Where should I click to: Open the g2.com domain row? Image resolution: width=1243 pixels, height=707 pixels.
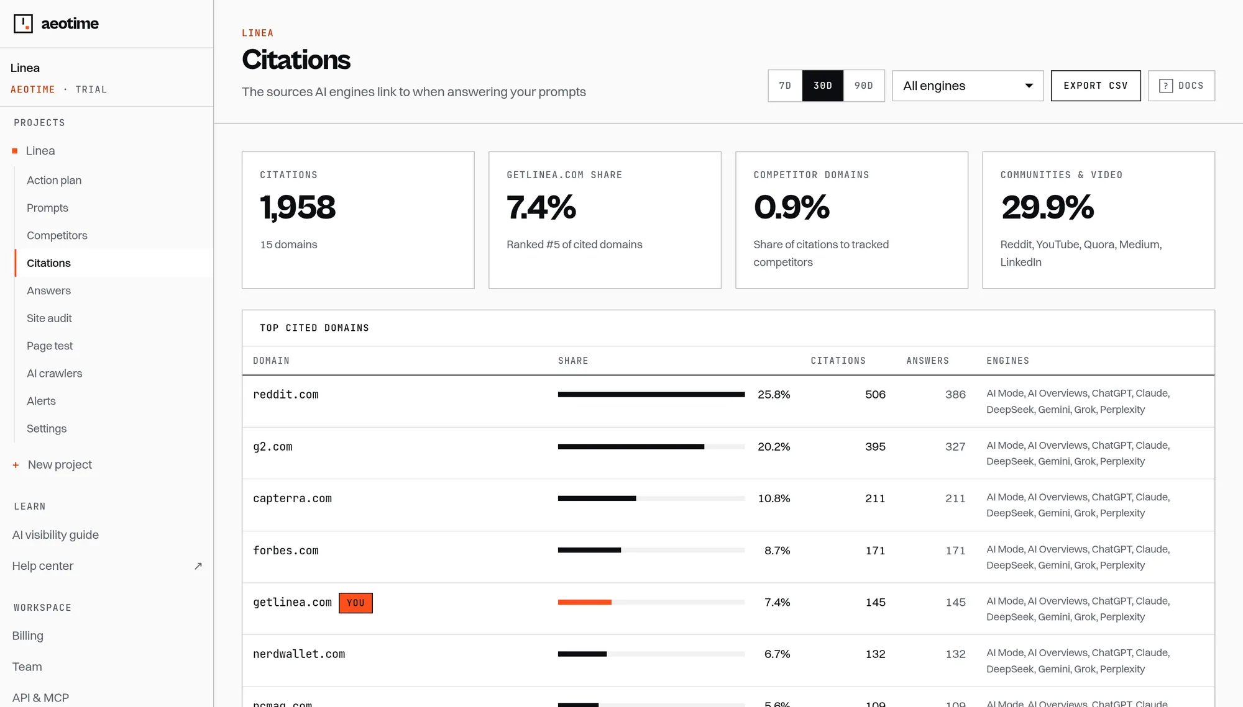[x=728, y=453]
